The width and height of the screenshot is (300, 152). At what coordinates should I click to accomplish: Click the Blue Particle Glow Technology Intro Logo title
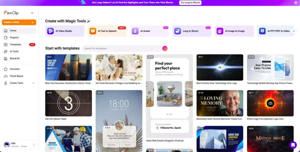pos(217,83)
